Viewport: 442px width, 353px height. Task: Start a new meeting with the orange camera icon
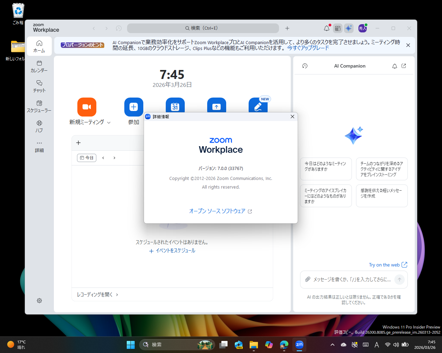coord(87,107)
